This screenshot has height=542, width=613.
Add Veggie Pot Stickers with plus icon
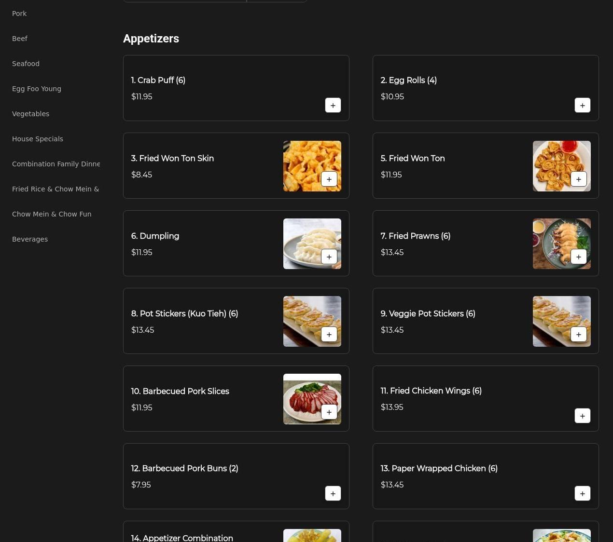pos(578,334)
